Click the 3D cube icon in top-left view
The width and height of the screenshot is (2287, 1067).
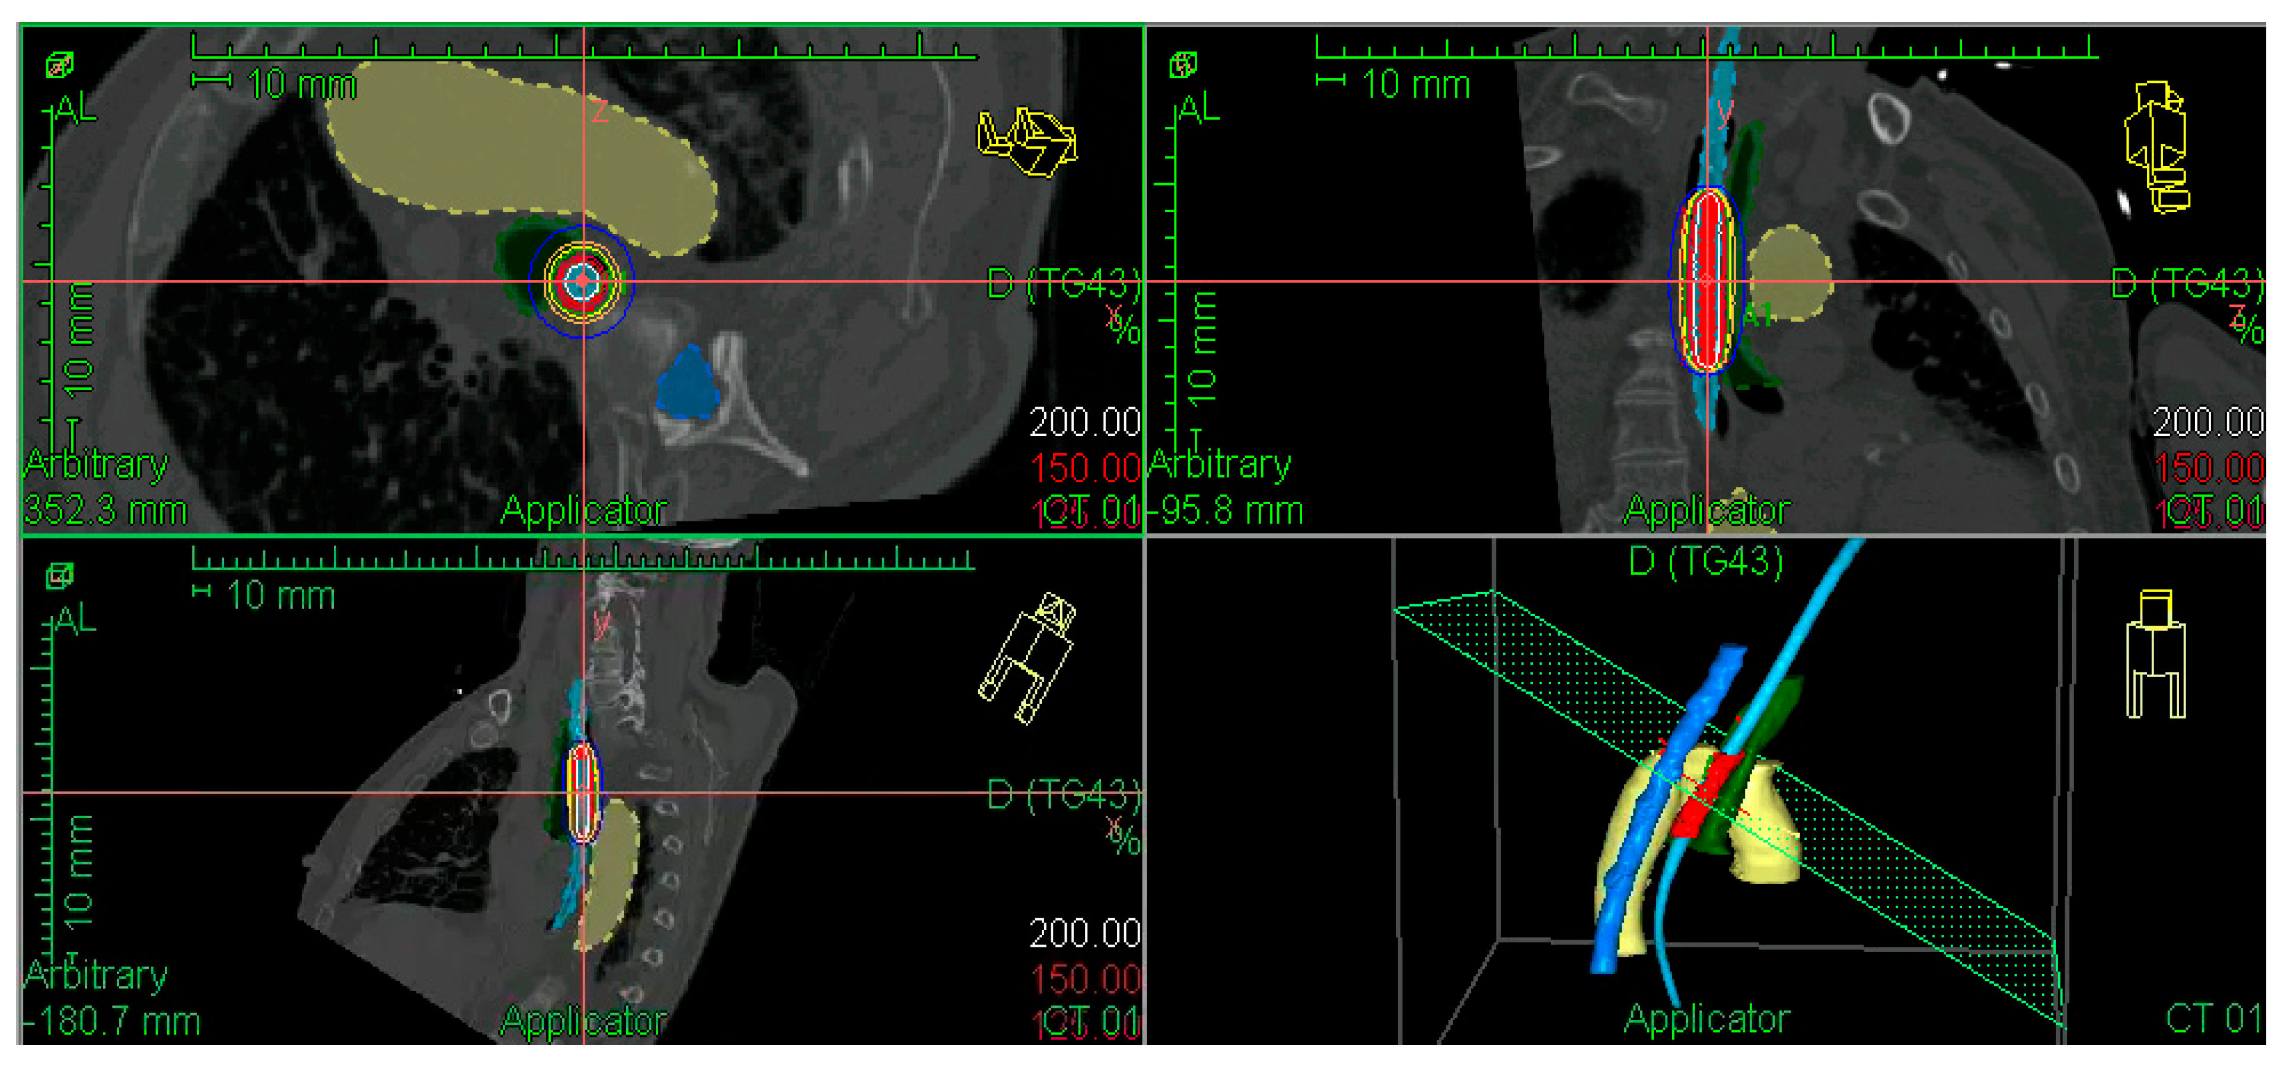tap(59, 64)
